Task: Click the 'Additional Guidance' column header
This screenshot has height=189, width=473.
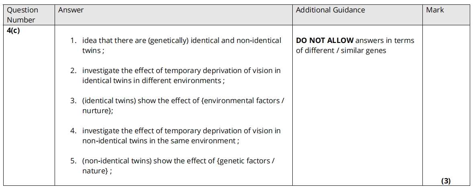Action: tap(330, 10)
